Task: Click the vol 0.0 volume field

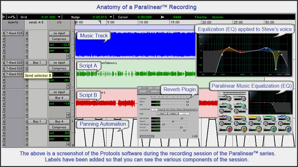Action: coord(59,133)
